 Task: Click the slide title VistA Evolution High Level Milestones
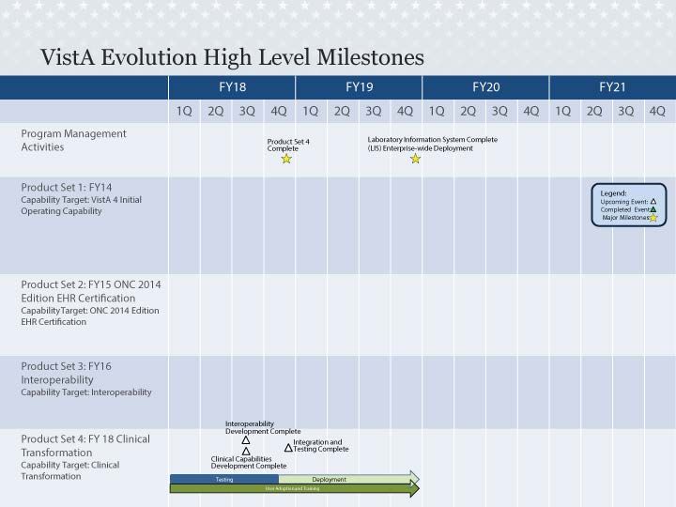tap(233, 57)
